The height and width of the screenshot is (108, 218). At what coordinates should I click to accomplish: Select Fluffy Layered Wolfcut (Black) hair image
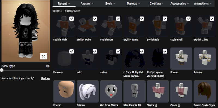coord(158,59)
